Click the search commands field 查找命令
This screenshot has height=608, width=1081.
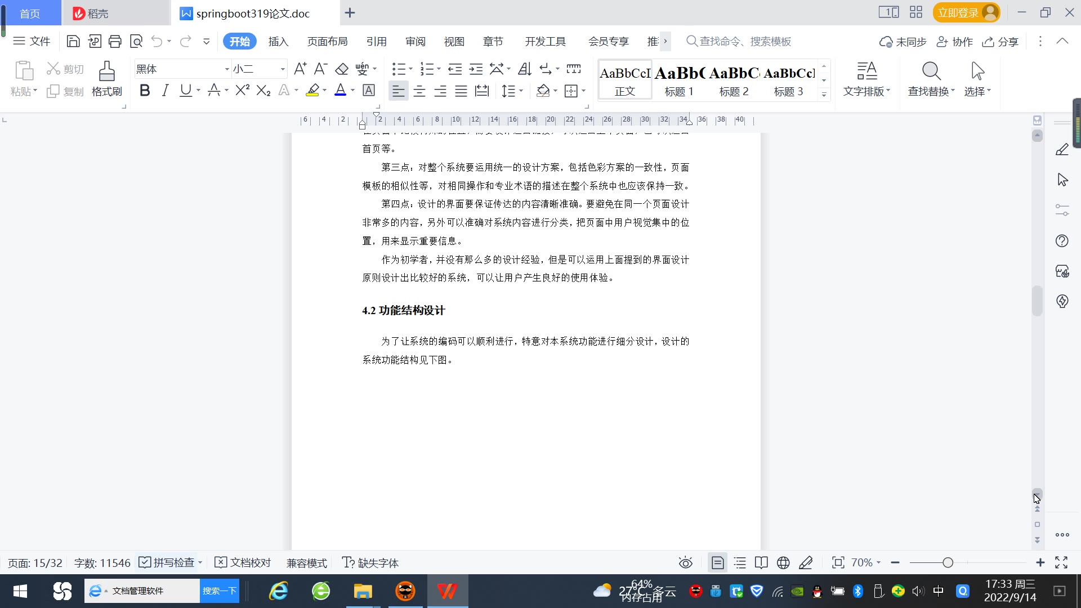pos(744,41)
